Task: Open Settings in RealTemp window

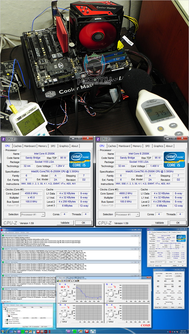Action: click(180, 307)
